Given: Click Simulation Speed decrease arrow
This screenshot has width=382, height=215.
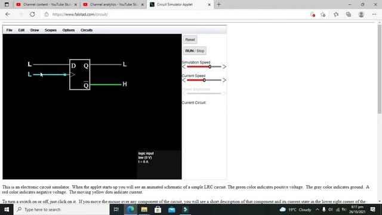Looking at the screenshot, I should pos(184,66).
